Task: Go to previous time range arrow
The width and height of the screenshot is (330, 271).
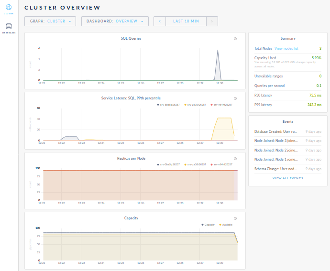Action: point(160,21)
